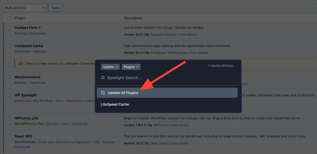Open WPForms Lite Docs link
This screenshot has width=317, height=154.
pyautogui.click(x=65, y=124)
